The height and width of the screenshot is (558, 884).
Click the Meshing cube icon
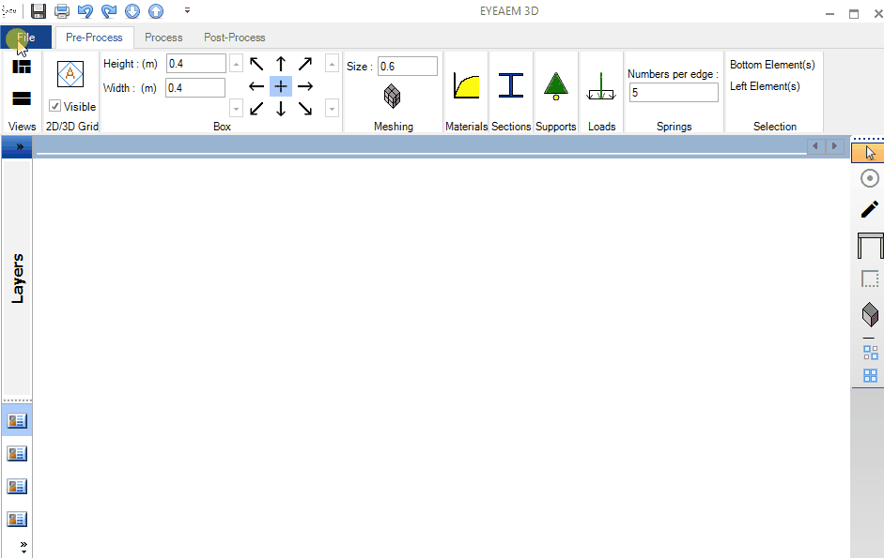point(393,96)
